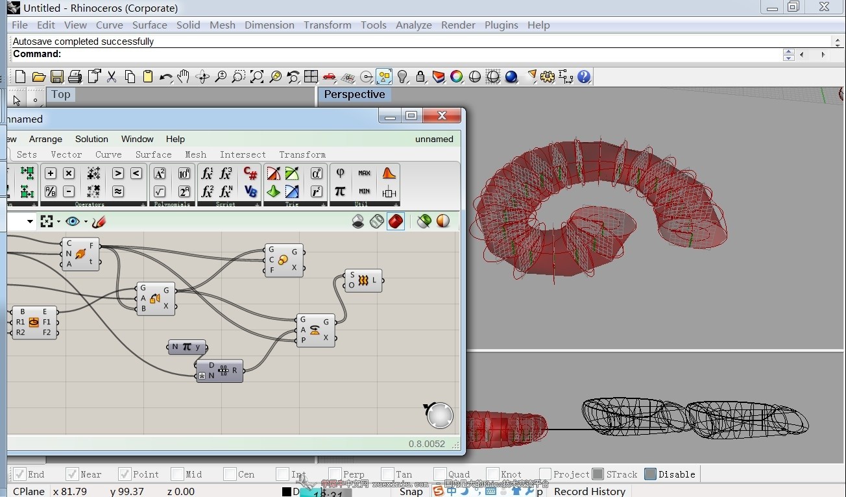
Task: Toggle the Near osnap checkbox
Action: click(x=72, y=474)
